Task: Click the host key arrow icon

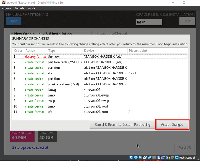Action: coord(177,157)
